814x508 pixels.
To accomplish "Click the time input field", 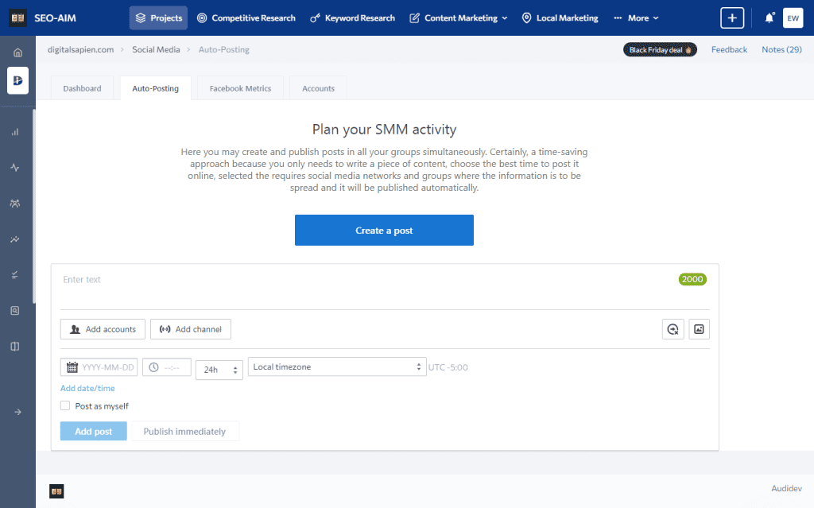I will [x=167, y=367].
